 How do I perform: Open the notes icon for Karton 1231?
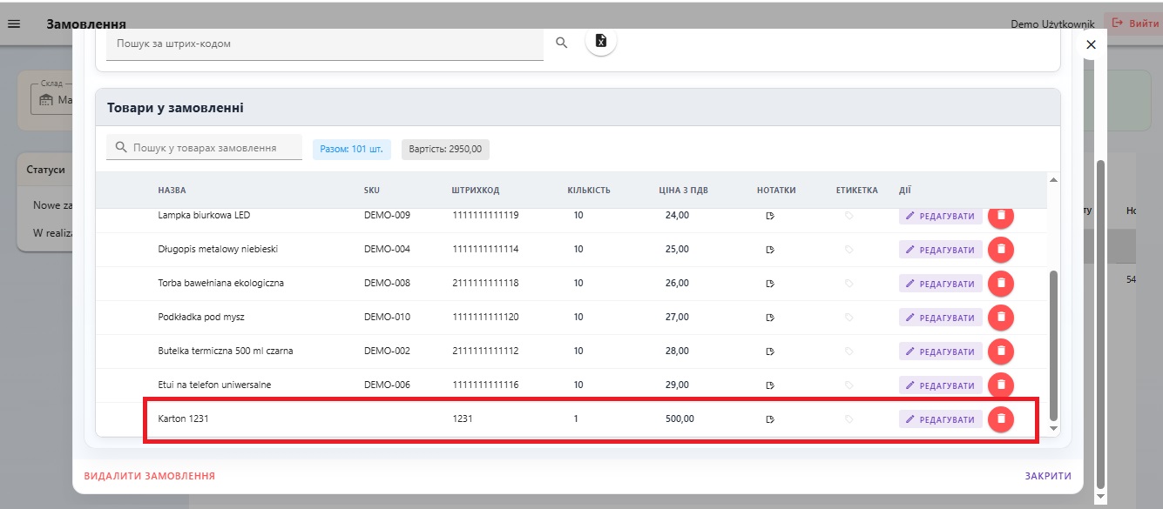click(770, 419)
